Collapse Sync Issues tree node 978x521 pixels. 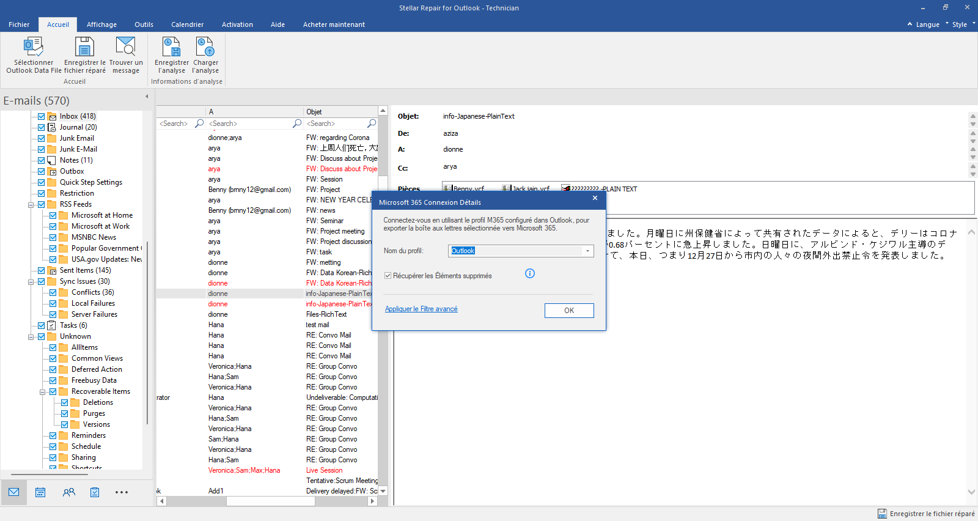click(31, 282)
